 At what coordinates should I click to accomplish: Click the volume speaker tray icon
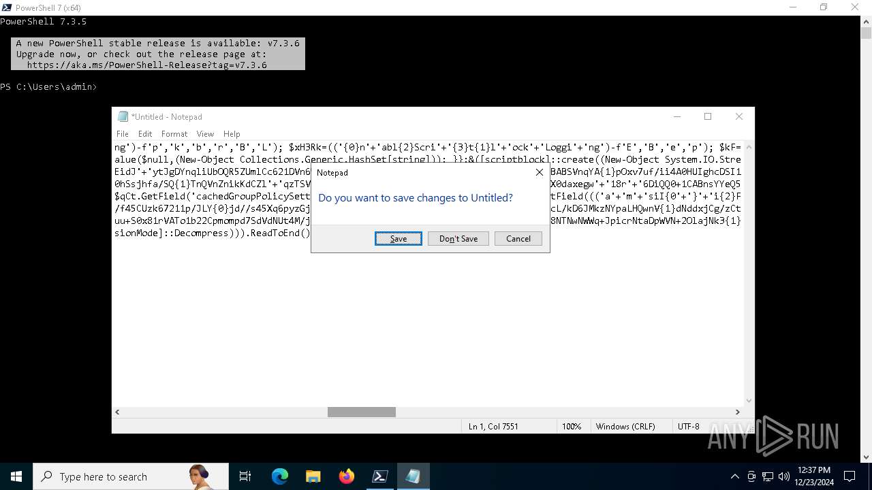coord(784,476)
